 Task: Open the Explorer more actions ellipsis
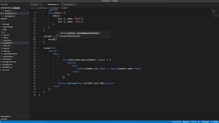pyautogui.click(x=26, y=4)
